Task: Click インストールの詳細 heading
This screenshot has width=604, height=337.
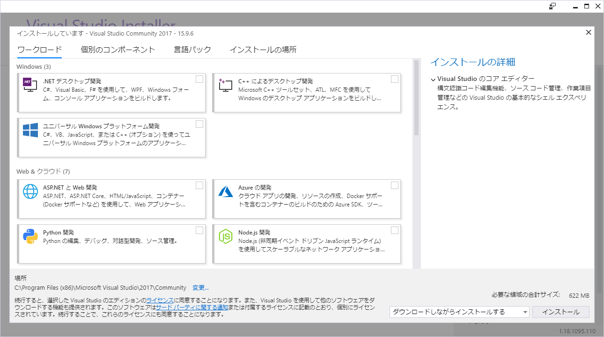Action: pos(473,62)
